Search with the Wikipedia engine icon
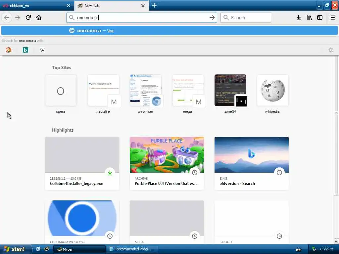The width and height of the screenshot is (339, 254). click(x=42, y=50)
